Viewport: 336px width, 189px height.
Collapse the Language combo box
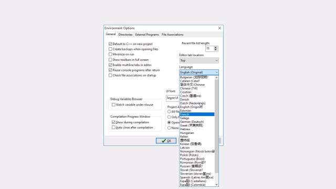[199, 72]
